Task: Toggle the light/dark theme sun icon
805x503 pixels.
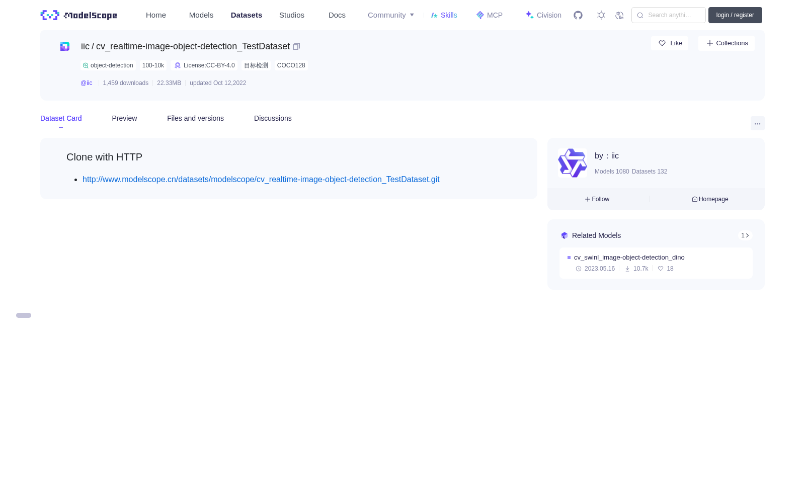Action: 601,15
